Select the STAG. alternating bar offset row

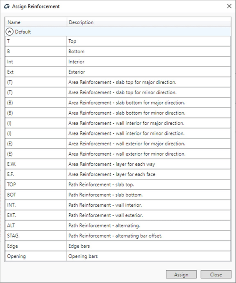[117, 236]
